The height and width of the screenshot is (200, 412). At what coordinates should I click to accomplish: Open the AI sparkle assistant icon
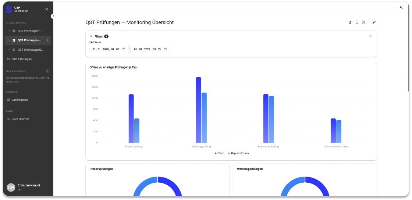[401, 7]
